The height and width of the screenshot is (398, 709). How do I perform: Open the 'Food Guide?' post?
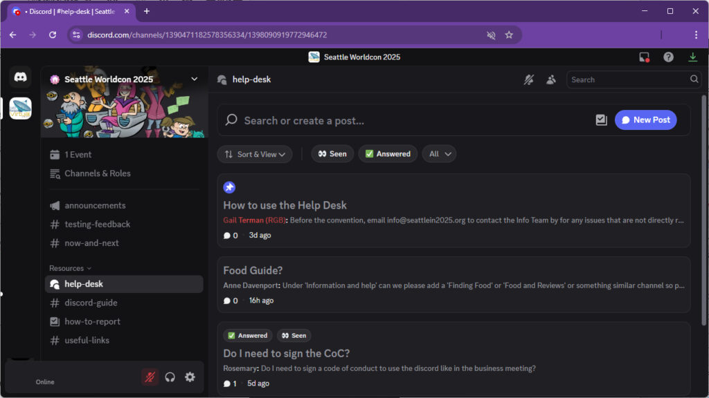coord(454,285)
